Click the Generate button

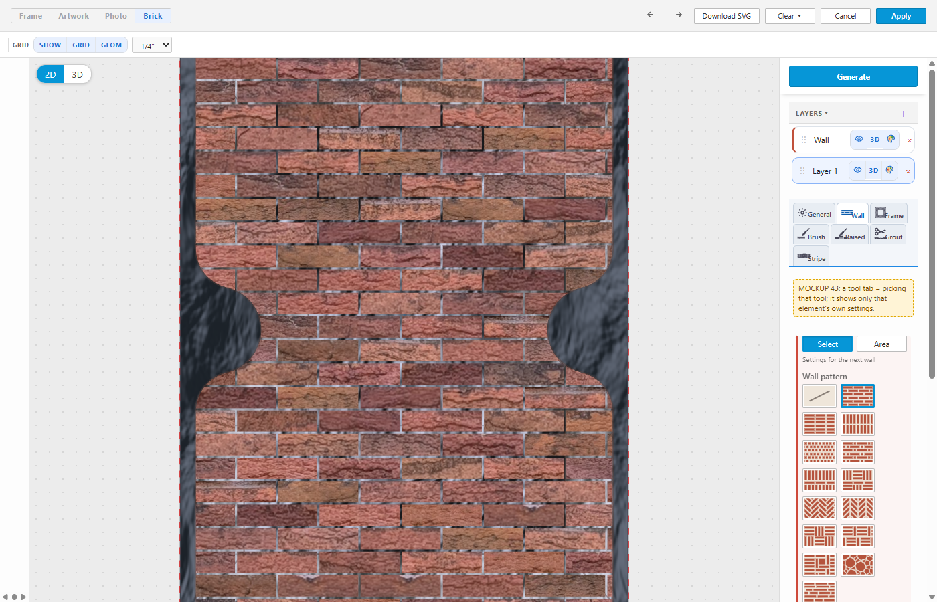(853, 76)
